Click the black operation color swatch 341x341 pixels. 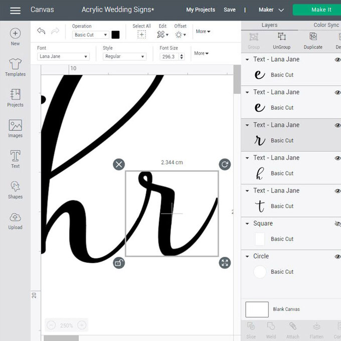[116, 35]
